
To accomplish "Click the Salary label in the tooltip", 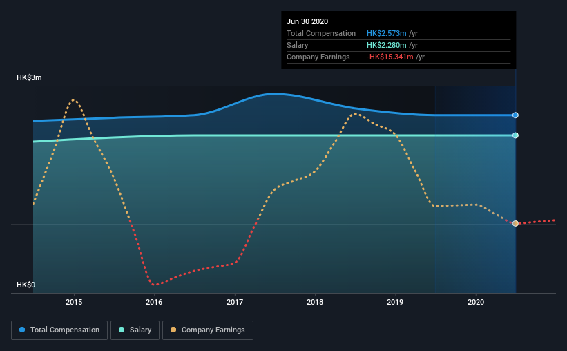I will coord(297,45).
